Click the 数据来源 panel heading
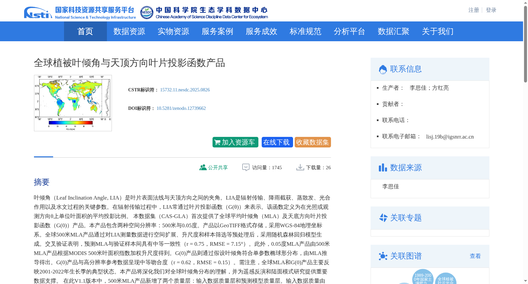The width and height of the screenshot is (528, 284). coord(406,168)
